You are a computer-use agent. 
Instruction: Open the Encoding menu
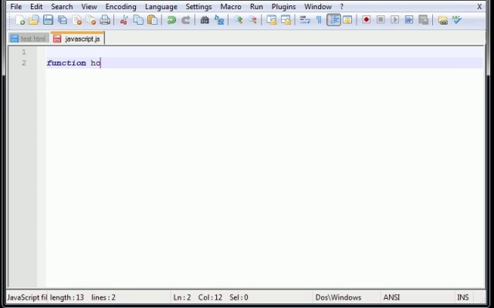tap(121, 7)
